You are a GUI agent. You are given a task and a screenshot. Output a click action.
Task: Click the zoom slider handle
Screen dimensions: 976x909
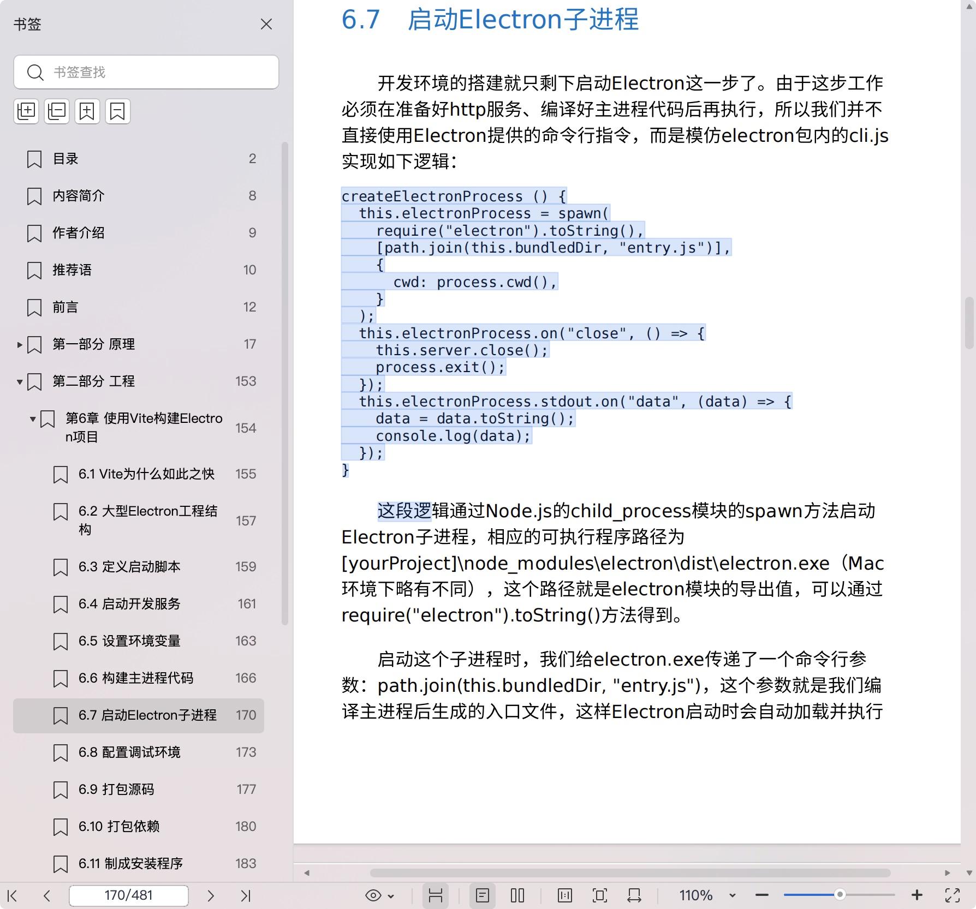(x=840, y=894)
